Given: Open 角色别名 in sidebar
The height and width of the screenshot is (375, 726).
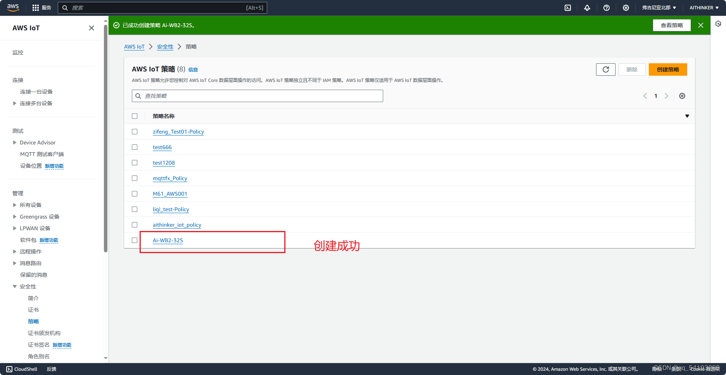Looking at the screenshot, I should coord(39,356).
